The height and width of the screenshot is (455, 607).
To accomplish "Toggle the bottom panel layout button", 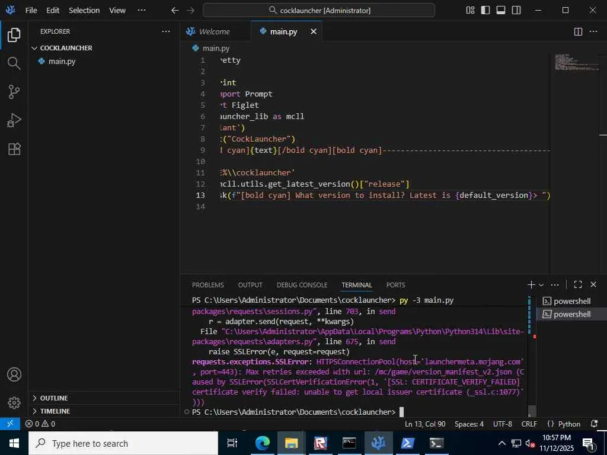I will point(501,10).
